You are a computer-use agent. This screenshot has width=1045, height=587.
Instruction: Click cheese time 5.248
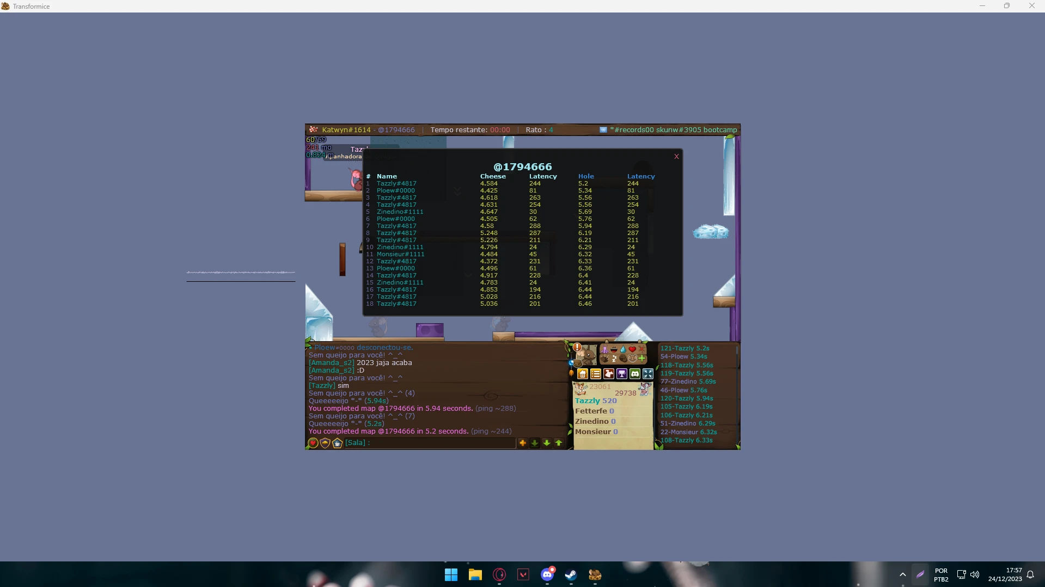488,233
